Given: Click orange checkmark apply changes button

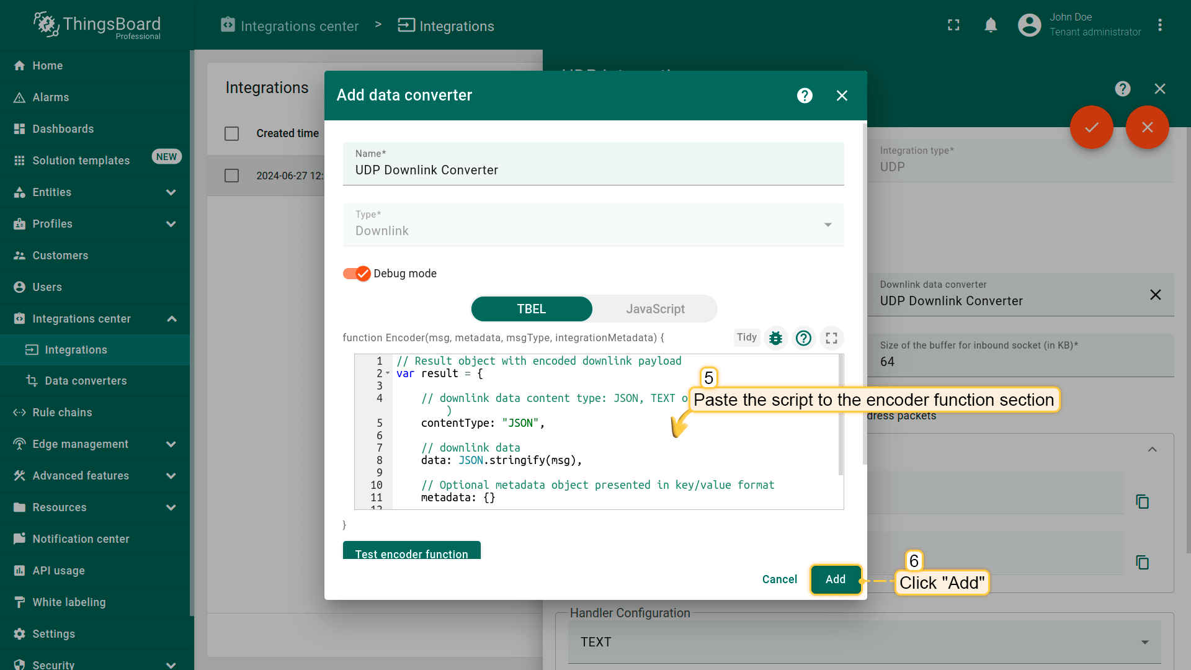Looking at the screenshot, I should [1091, 127].
